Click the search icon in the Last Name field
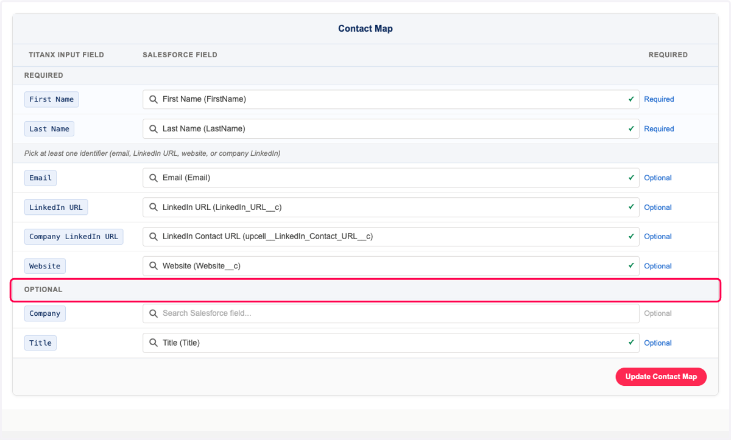Screen dimensions: 731x440 [x=154, y=129]
